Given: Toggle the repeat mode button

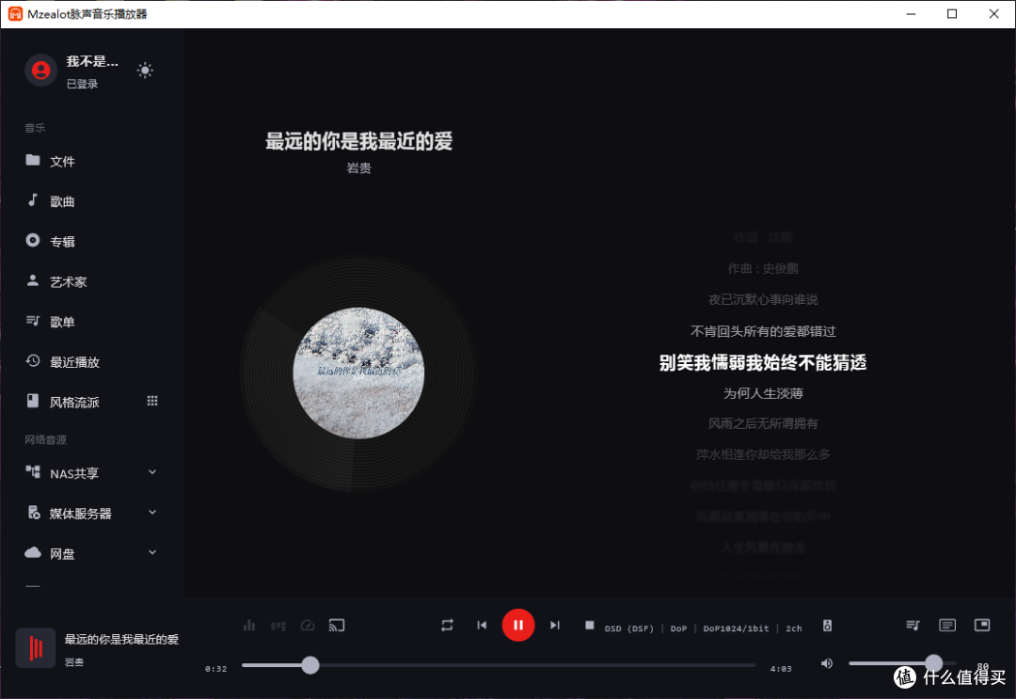Looking at the screenshot, I should [x=447, y=625].
